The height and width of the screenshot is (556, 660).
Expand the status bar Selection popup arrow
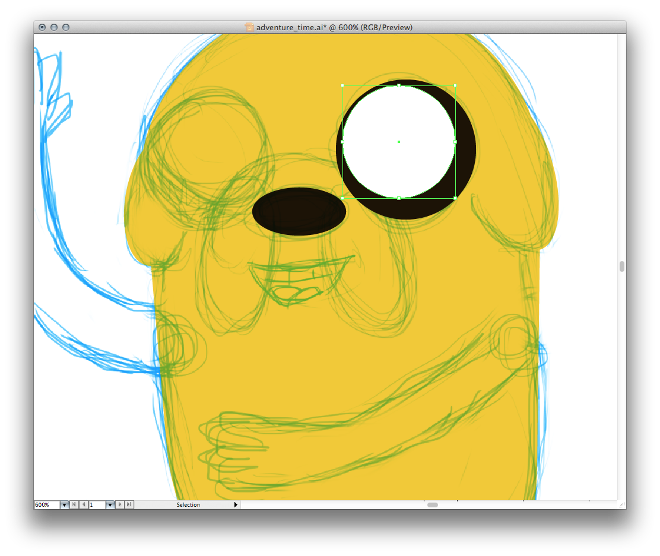click(236, 505)
